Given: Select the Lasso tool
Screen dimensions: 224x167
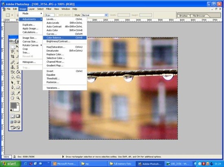Looking at the screenshot, I should (x=13, y=51).
